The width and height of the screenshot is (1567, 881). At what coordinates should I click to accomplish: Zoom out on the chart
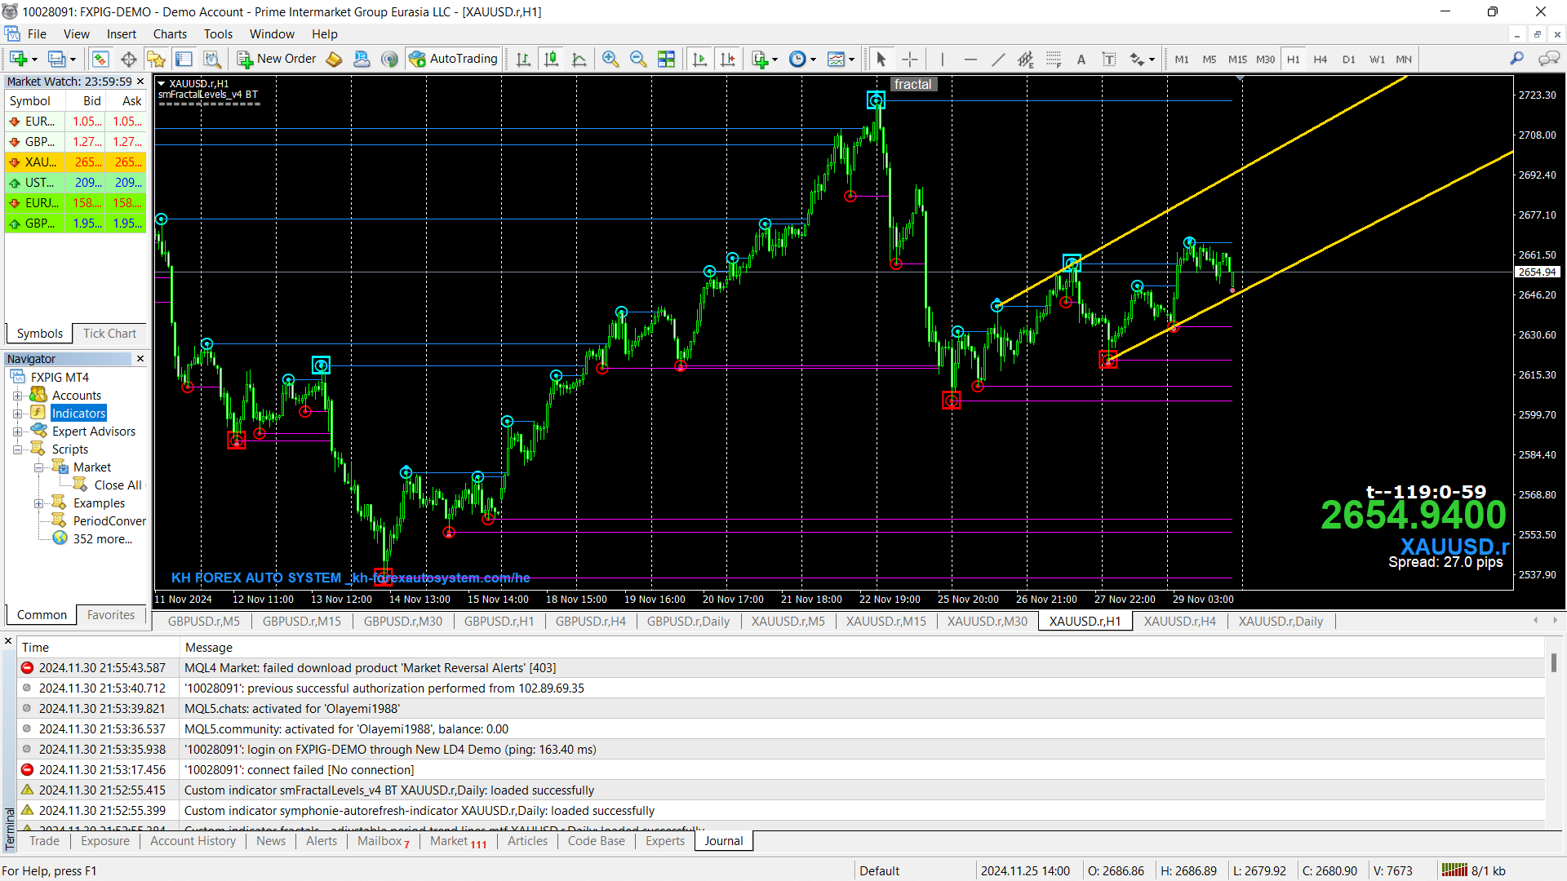(x=638, y=59)
